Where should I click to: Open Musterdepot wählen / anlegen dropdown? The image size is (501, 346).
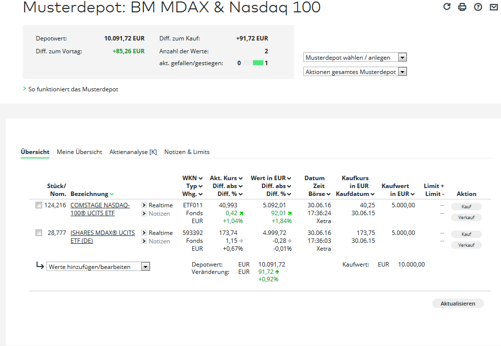tap(355, 57)
